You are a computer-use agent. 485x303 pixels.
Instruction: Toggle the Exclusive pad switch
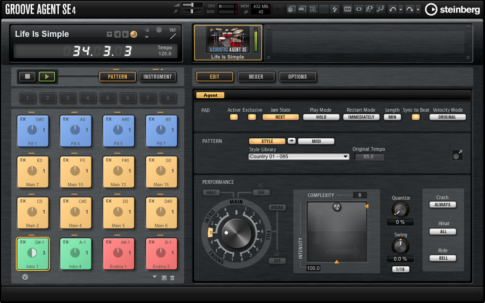(x=252, y=117)
